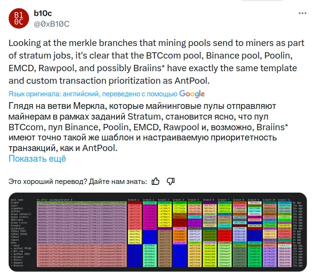Screen dimensions: 316x274
Task: Click the 'Язык оригинала: английский' translation link
Action: 54,94
